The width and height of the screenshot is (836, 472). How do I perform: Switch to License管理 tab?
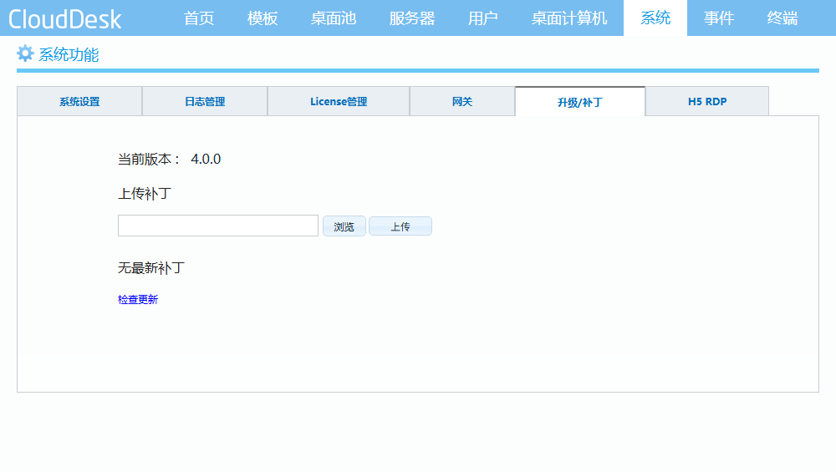click(339, 101)
